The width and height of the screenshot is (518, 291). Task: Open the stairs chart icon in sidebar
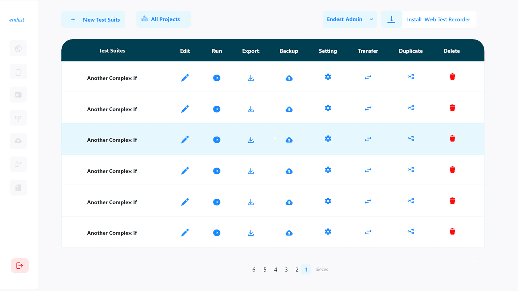(x=18, y=164)
